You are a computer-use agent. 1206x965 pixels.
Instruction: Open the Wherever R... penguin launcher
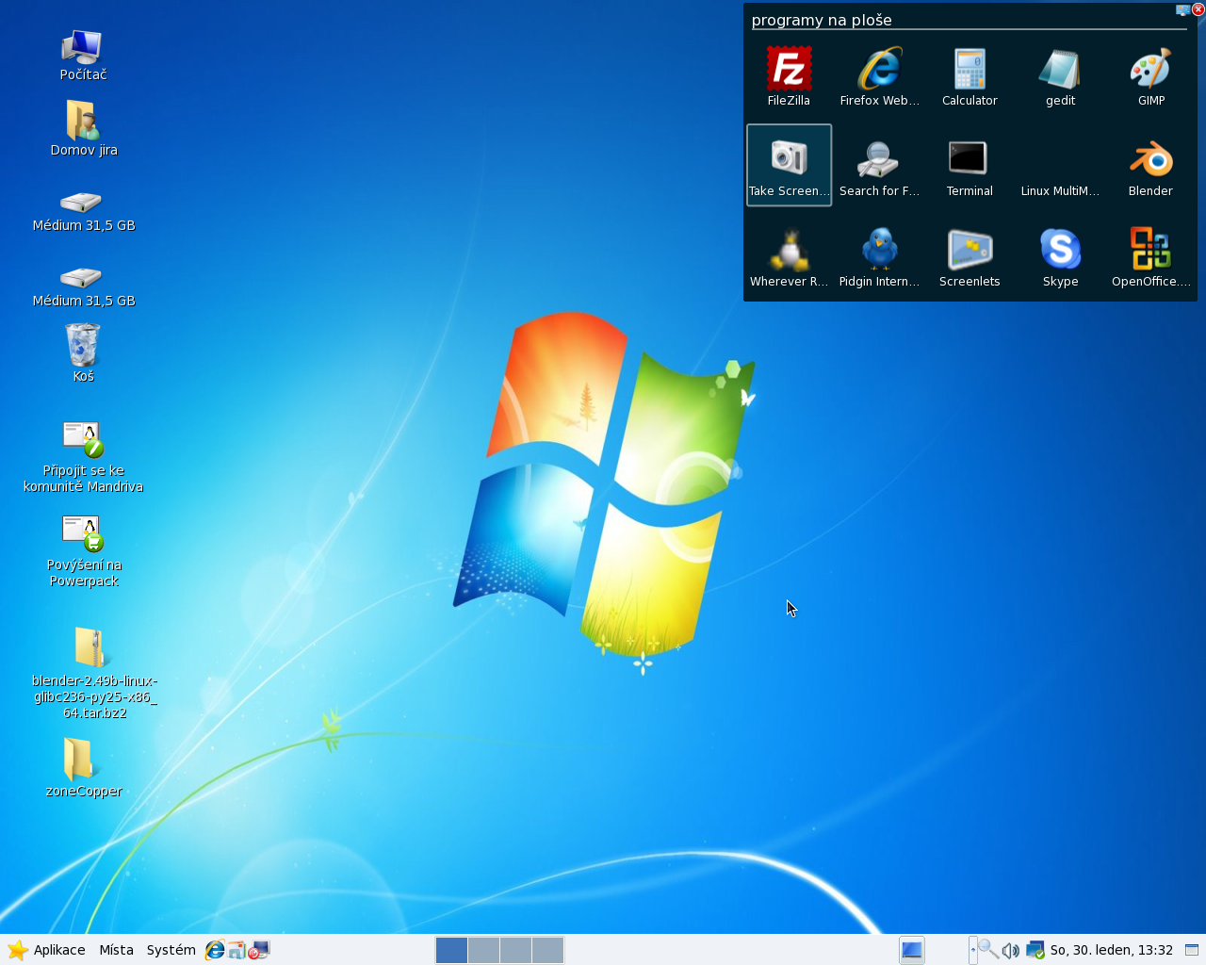tap(789, 256)
